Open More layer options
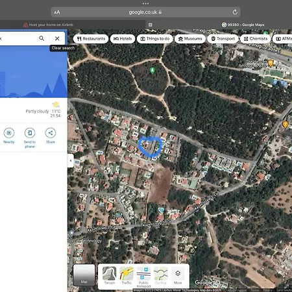 tap(178, 276)
